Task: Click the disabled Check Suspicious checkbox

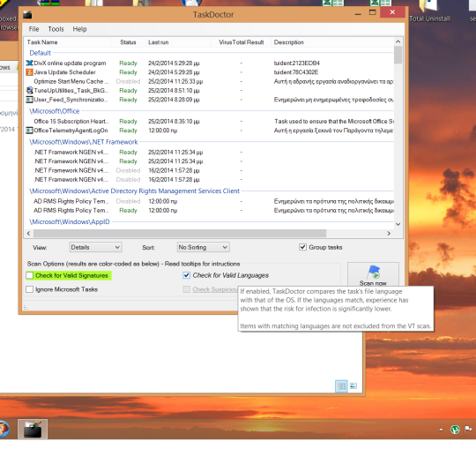Action: (186, 289)
